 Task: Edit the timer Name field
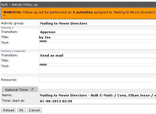point(98,95)
